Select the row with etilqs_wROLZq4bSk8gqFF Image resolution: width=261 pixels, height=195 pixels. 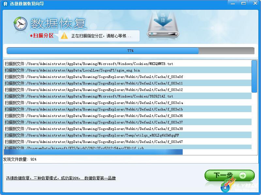pyautogui.click(x=128, y=135)
